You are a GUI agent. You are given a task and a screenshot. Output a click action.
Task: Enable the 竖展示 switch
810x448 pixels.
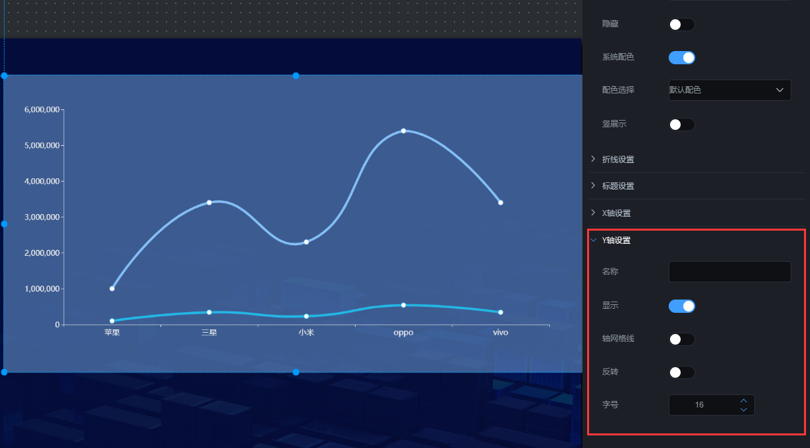pyautogui.click(x=681, y=125)
